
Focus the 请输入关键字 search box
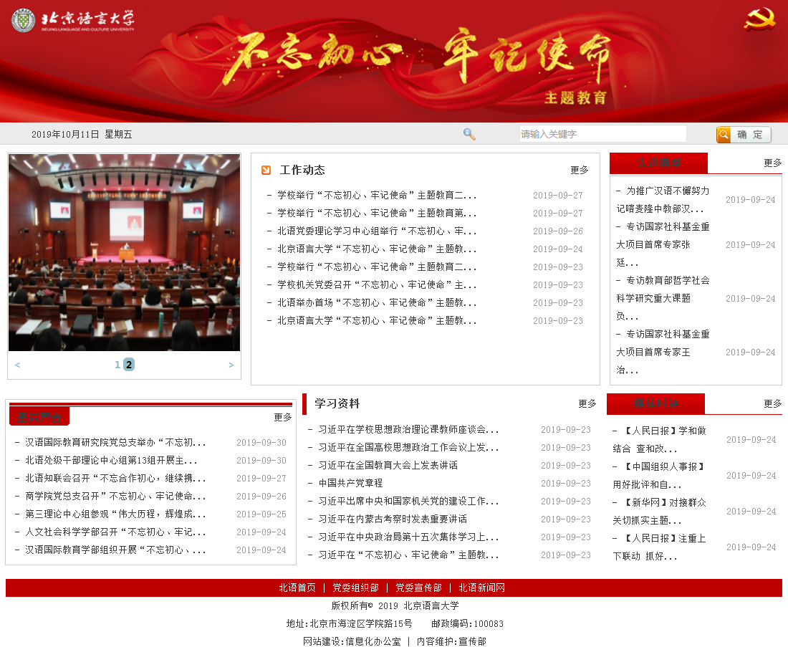pos(602,134)
